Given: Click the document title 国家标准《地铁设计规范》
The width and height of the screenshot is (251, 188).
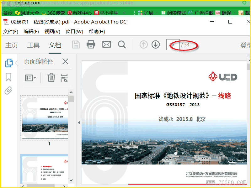Looking at the screenshot, I should coord(172,96).
